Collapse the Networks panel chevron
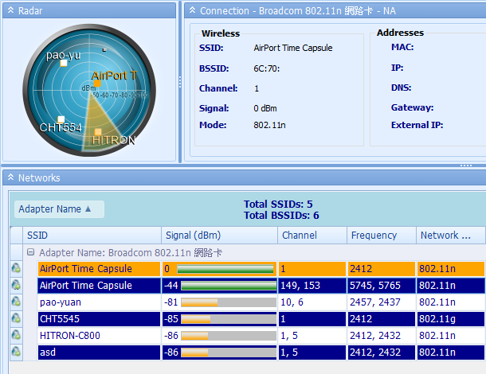486x374 pixels. (11, 177)
